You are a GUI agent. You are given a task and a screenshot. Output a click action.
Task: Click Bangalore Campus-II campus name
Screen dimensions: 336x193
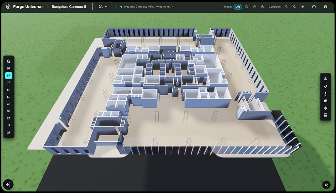(69, 7)
